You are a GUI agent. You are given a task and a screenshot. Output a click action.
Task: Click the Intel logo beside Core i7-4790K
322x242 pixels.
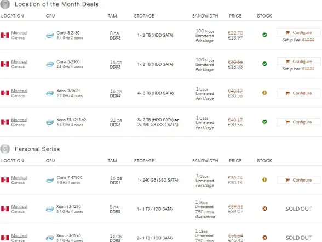[x=50, y=180]
